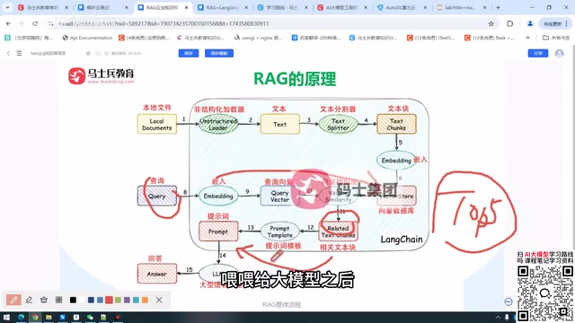The width and height of the screenshot is (575, 323).
Task: Open the flask bookmark
Action: click(x=489, y=38)
